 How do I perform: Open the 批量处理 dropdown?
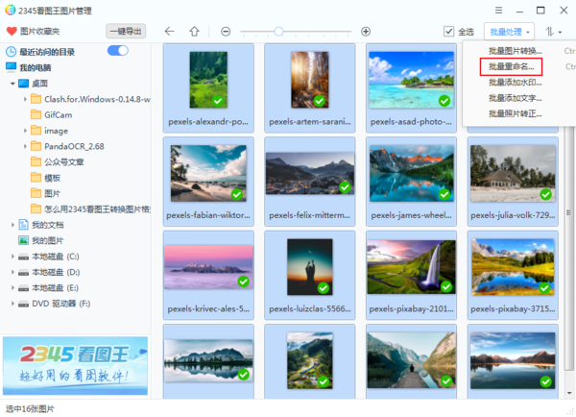[x=510, y=32]
